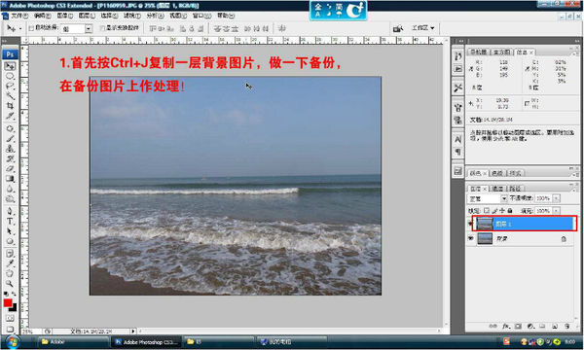Select the Crop tool
The width and height of the screenshot is (584, 350).
tap(10, 106)
